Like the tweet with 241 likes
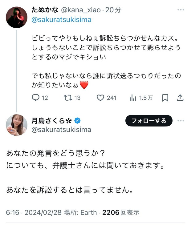Screen dimensions: 191x225 pos(100,98)
